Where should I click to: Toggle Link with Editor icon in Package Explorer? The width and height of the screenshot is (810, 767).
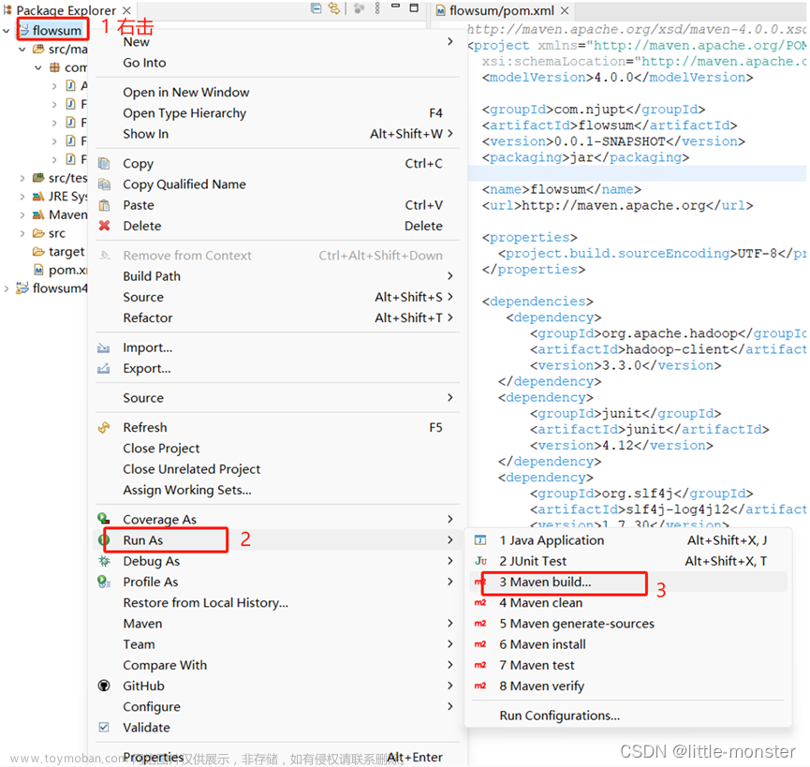coord(334,8)
